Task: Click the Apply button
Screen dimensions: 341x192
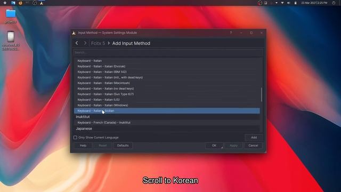Action: 233,146
